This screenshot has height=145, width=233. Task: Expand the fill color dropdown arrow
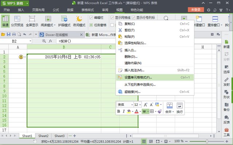click(133, 111)
